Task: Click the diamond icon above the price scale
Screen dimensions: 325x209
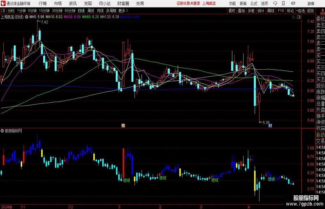Action: tap(293, 17)
